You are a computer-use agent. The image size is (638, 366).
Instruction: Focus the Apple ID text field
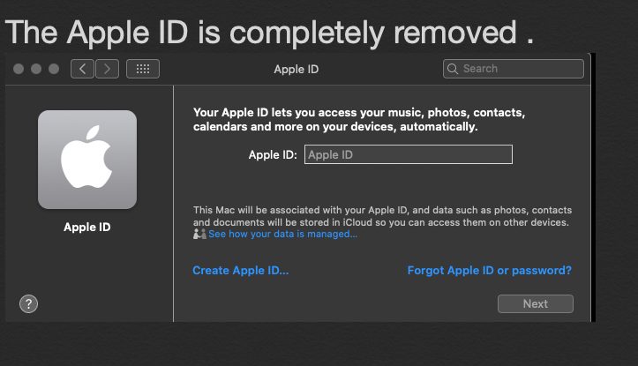pyautogui.click(x=408, y=155)
